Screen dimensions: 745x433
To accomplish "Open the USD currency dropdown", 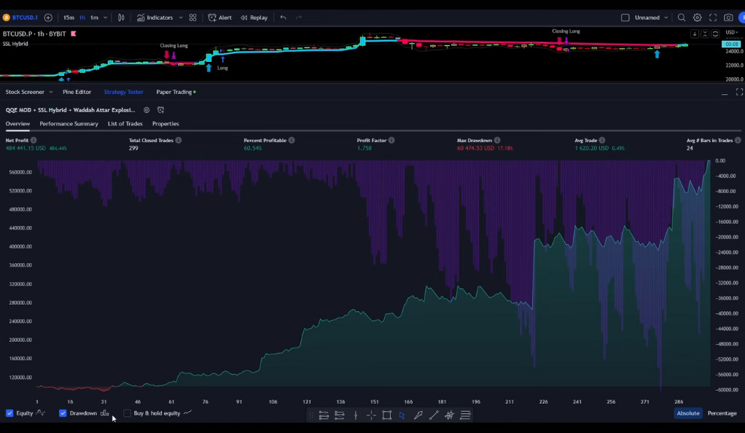I will click(732, 32).
